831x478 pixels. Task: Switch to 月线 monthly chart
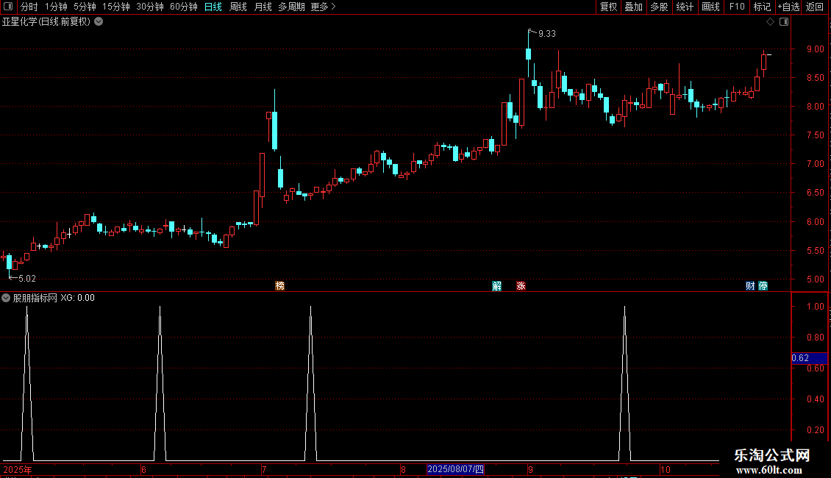(x=263, y=7)
